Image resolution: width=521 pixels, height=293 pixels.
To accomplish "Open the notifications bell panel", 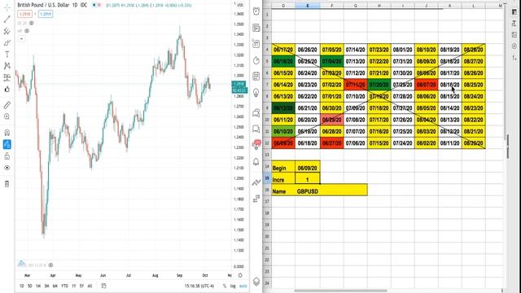I will pyautogui.click(x=256, y=162).
